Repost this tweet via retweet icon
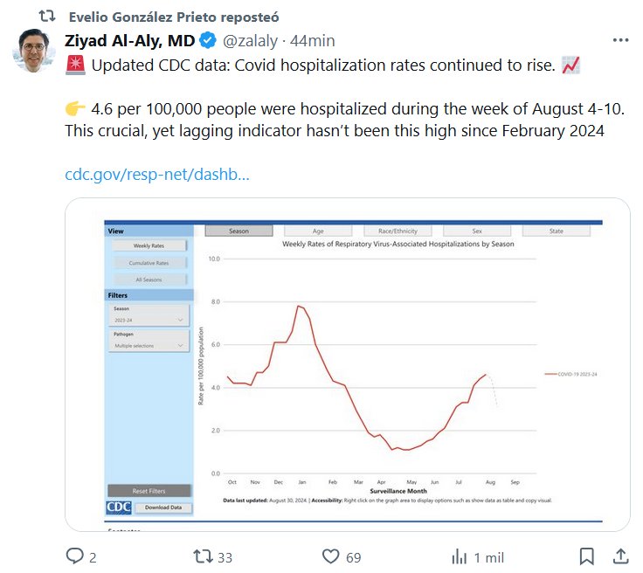Viewport: 643px width, 573px height. point(202,556)
